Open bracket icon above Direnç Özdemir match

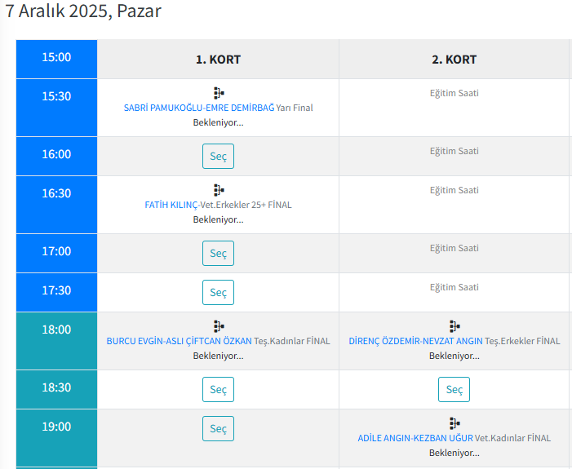[x=454, y=326]
